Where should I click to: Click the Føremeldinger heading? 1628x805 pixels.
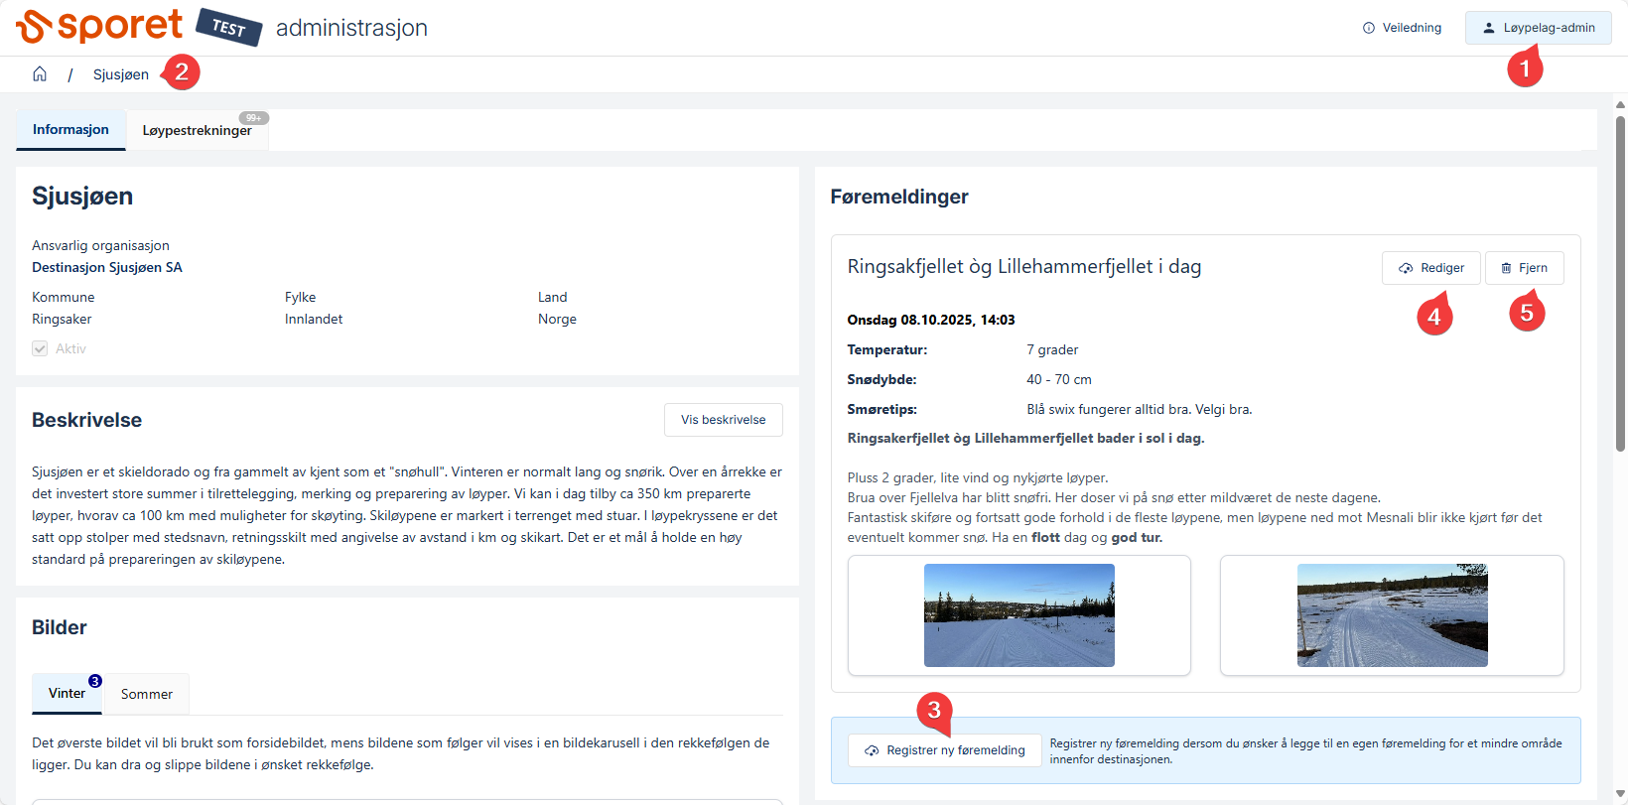tap(899, 197)
